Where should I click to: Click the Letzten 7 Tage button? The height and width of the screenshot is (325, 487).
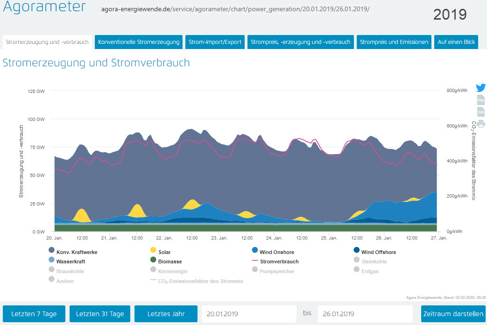34,314
